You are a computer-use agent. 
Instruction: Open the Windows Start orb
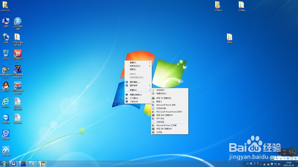4,164
